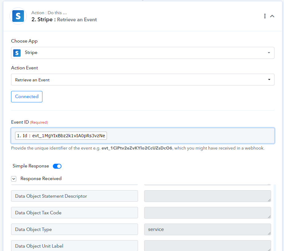Toggle the Simple Response switch
The width and height of the screenshot is (284, 251).
[x=57, y=166]
